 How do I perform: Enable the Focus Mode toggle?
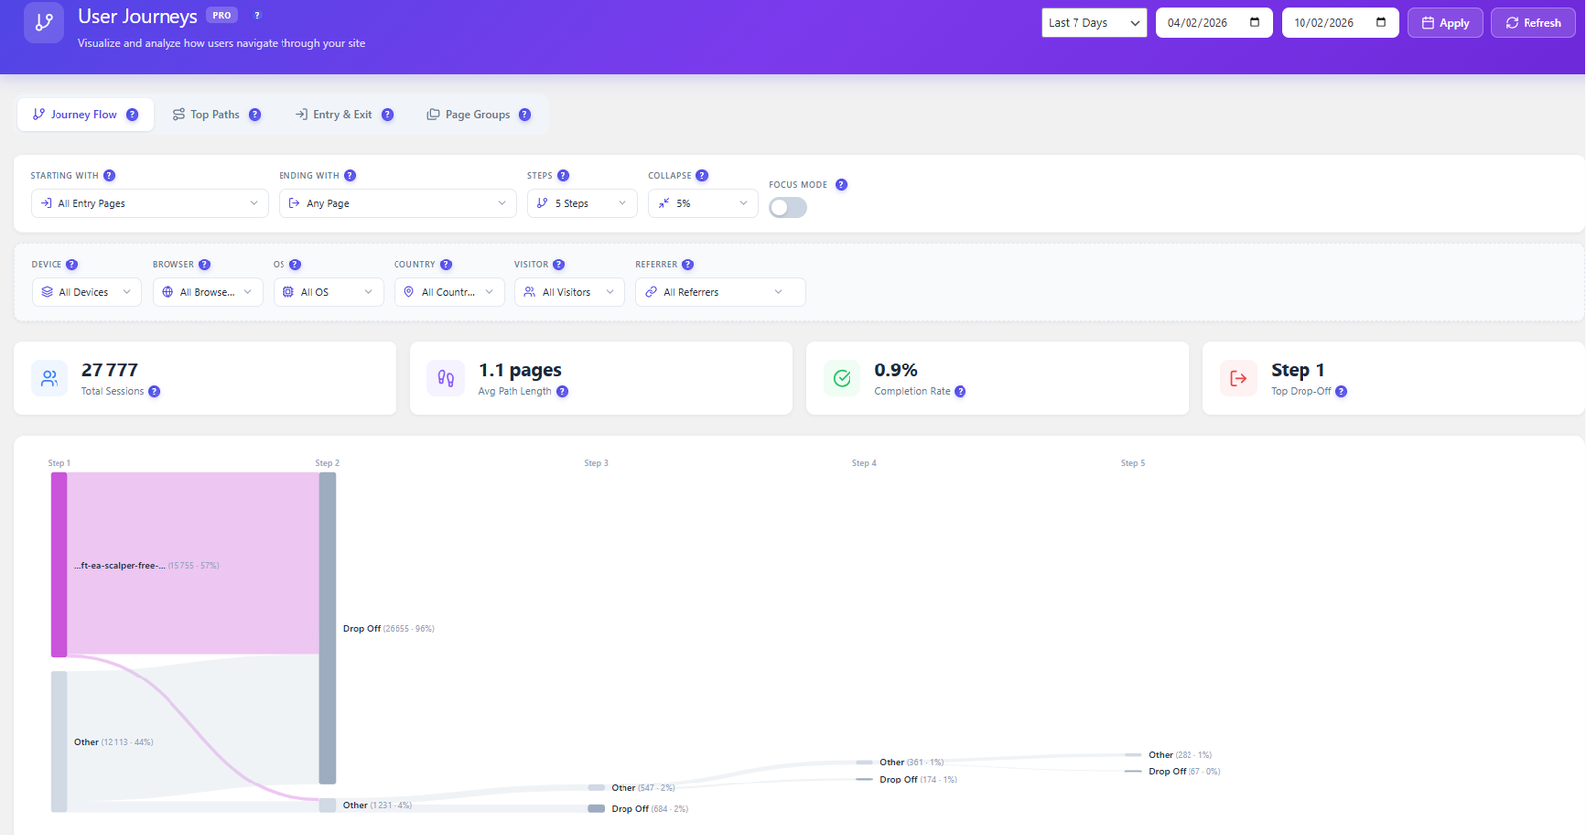point(788,208)
